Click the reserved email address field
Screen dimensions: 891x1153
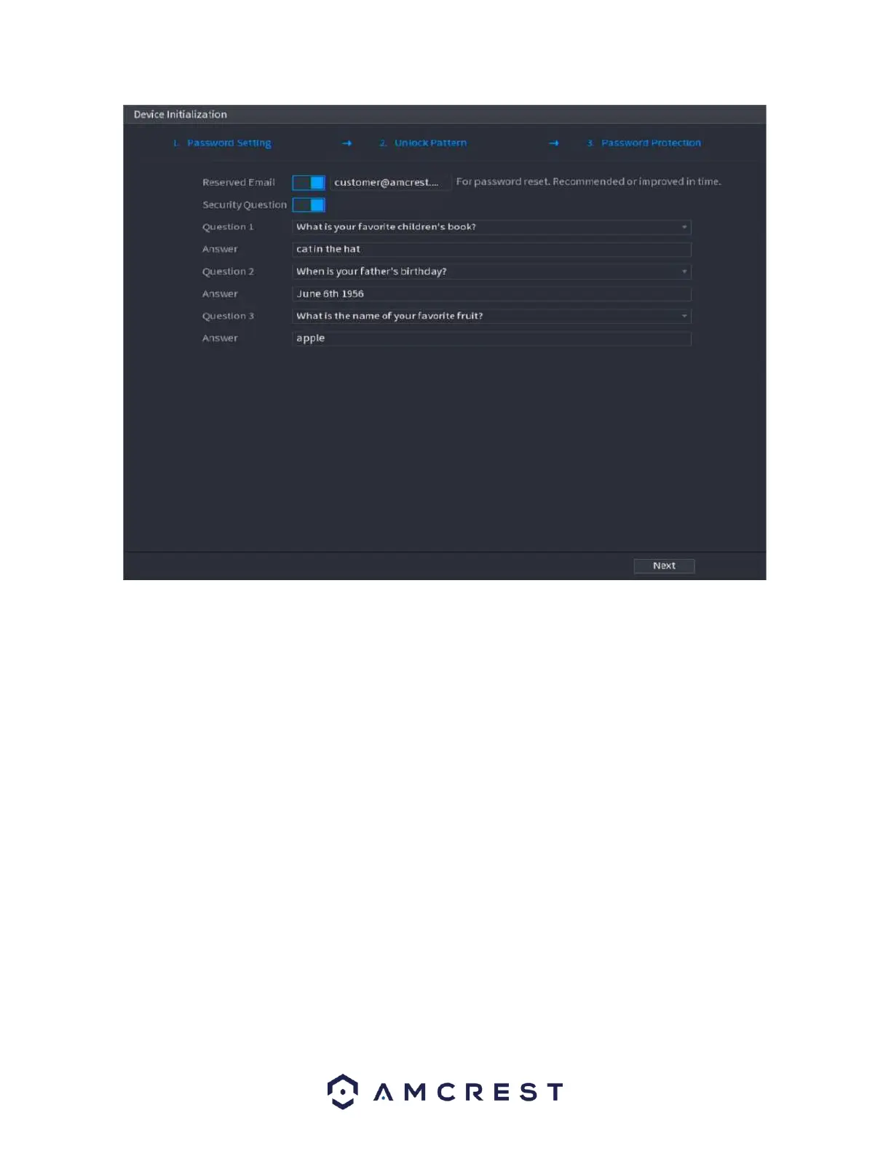coord(390,183)
